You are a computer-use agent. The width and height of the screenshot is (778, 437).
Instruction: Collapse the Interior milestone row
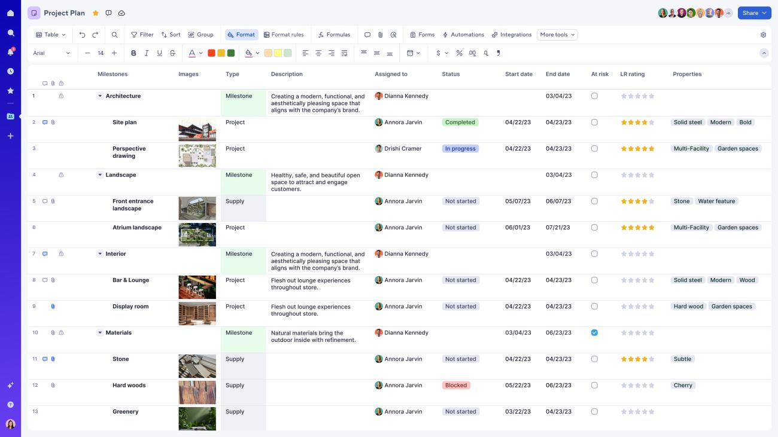tap(100, 253)
